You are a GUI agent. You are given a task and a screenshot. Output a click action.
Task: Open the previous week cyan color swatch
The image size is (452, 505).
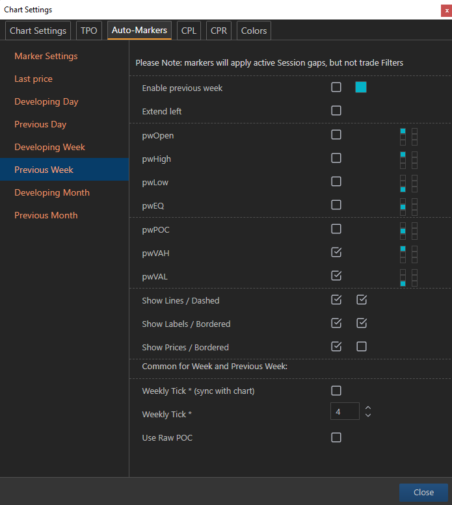[x=361, y=87]
